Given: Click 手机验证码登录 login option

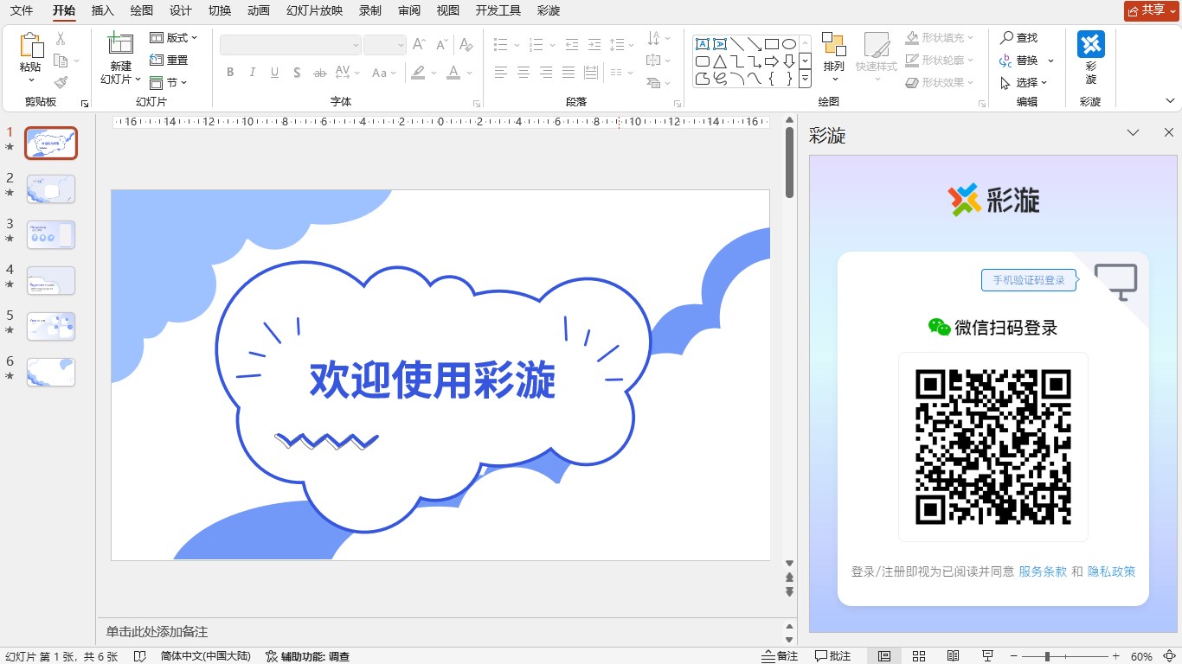Looking at the screenshot, I should pyautogui.click(x=1029, y=280).
